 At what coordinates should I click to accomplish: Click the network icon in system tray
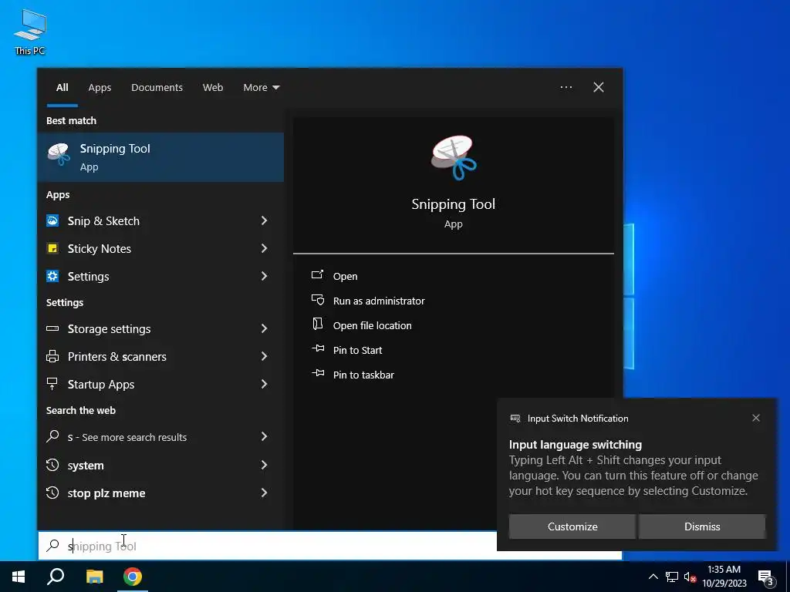[x=672, y=577]
